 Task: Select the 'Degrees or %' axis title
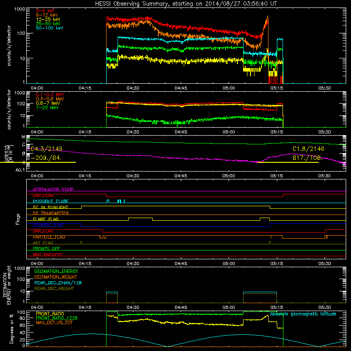11,329
